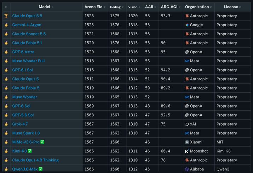The image size is (253, 173).
Task: Expand the top-left triangle column header
Action: click(6, 7)
